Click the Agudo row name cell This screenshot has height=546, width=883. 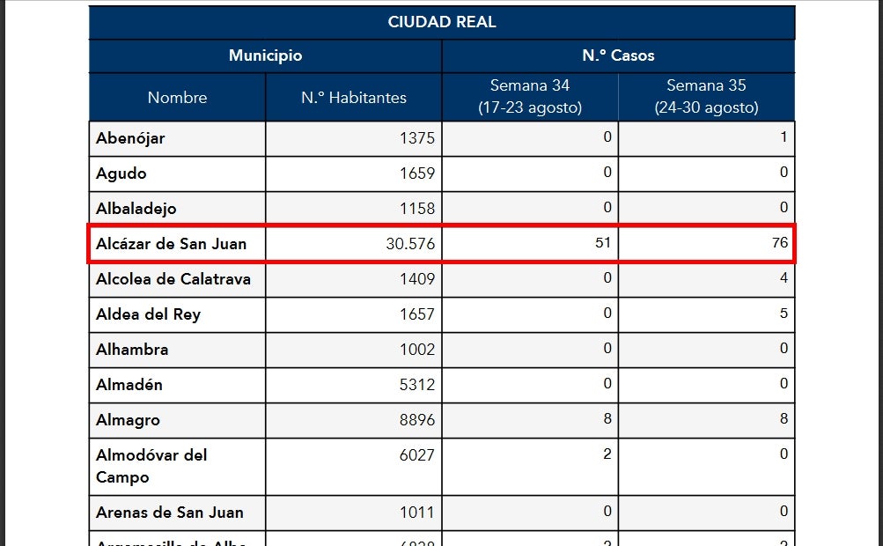(x=121, y=173)
